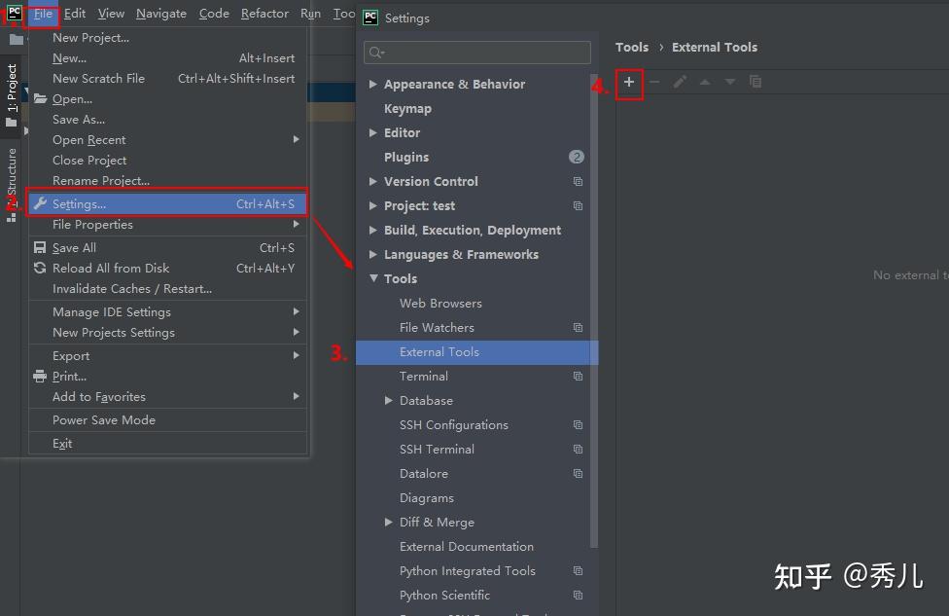Select External Tools in settings tree

point(439,352)
